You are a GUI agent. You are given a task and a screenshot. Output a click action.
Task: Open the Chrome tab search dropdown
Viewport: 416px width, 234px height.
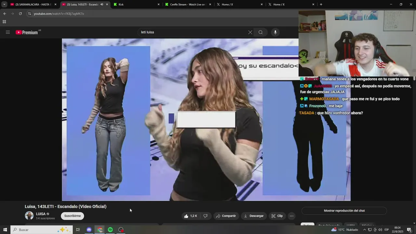pyautogui.click(x=4, y=4)
